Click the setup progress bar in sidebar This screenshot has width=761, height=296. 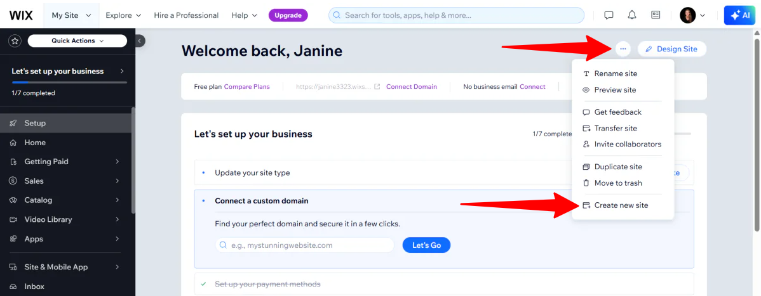69,82
